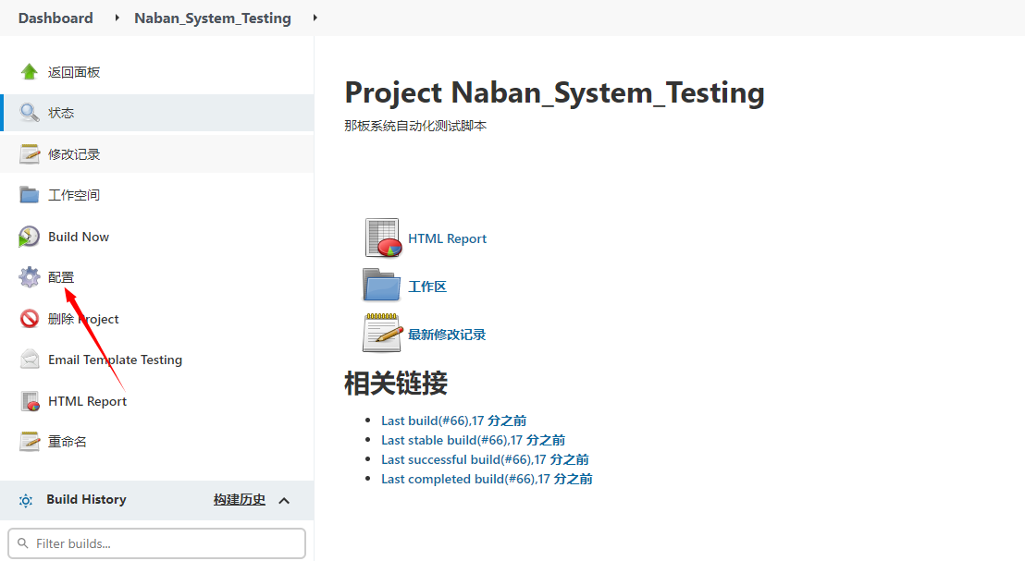Click the red prohibited icon for 删除 Project
1025x561 pixels.
pos(30,319)
